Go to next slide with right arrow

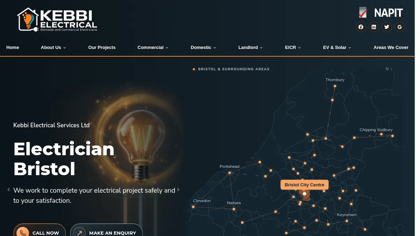[178, 189]
